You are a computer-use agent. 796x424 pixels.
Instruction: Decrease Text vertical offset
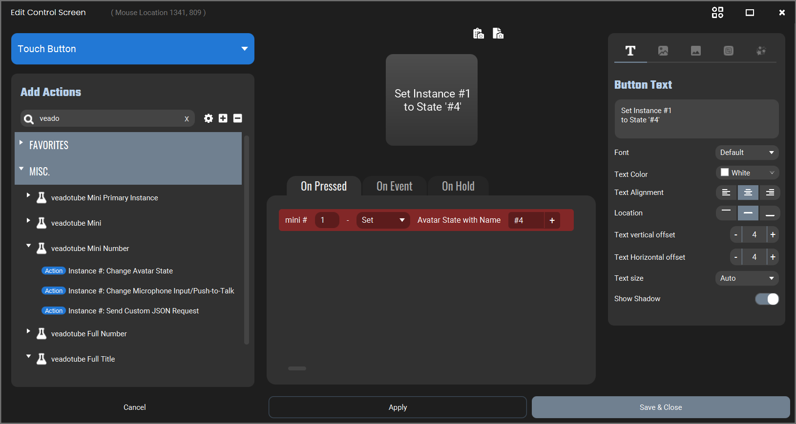point(736,235)
